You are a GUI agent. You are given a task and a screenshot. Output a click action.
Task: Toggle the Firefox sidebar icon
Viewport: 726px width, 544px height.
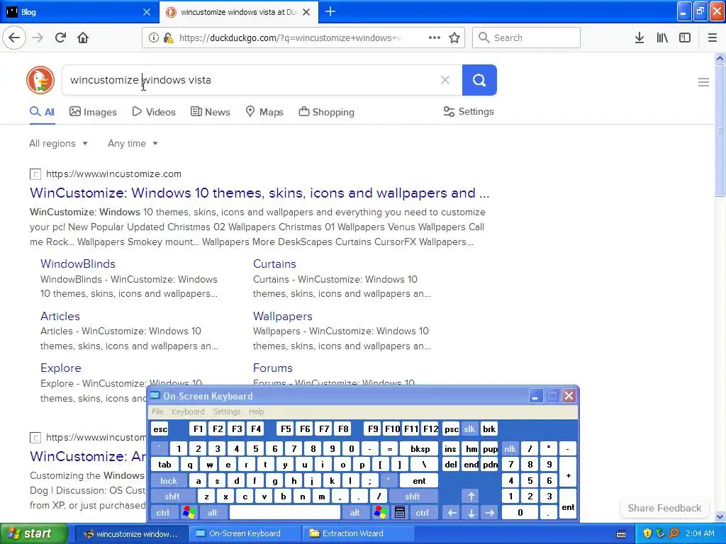click(x=685, y=38)
